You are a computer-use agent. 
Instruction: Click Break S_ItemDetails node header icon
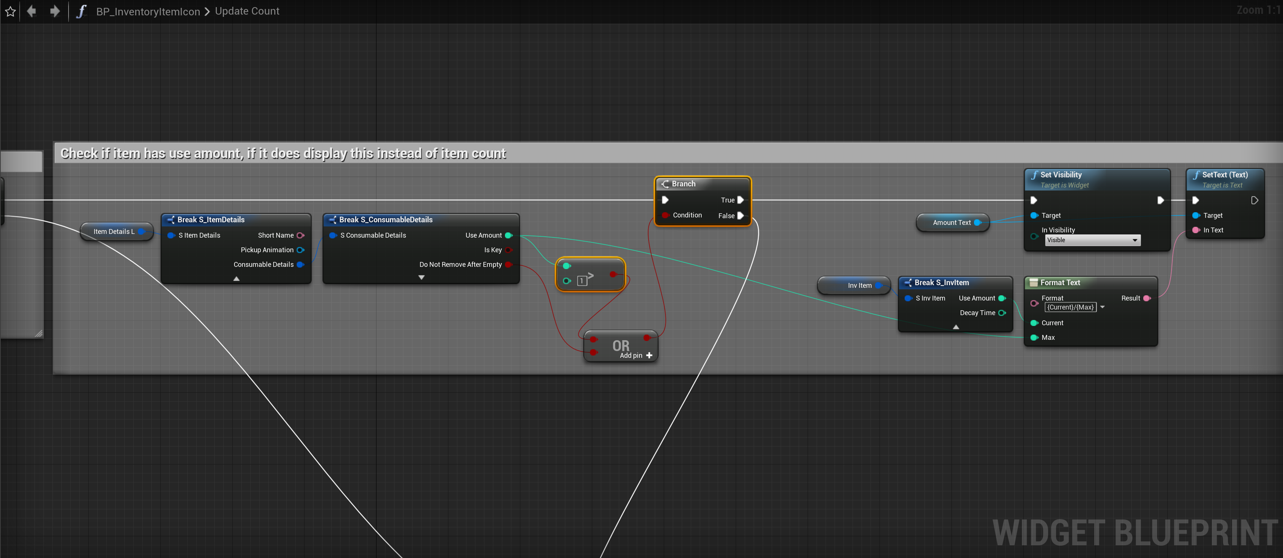(170, 220)
